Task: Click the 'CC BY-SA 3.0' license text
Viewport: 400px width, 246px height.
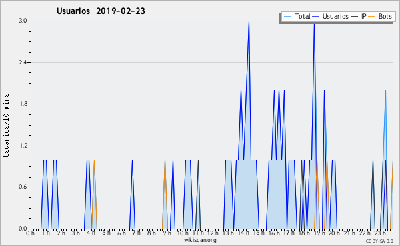Action: [x=379, y=241]
